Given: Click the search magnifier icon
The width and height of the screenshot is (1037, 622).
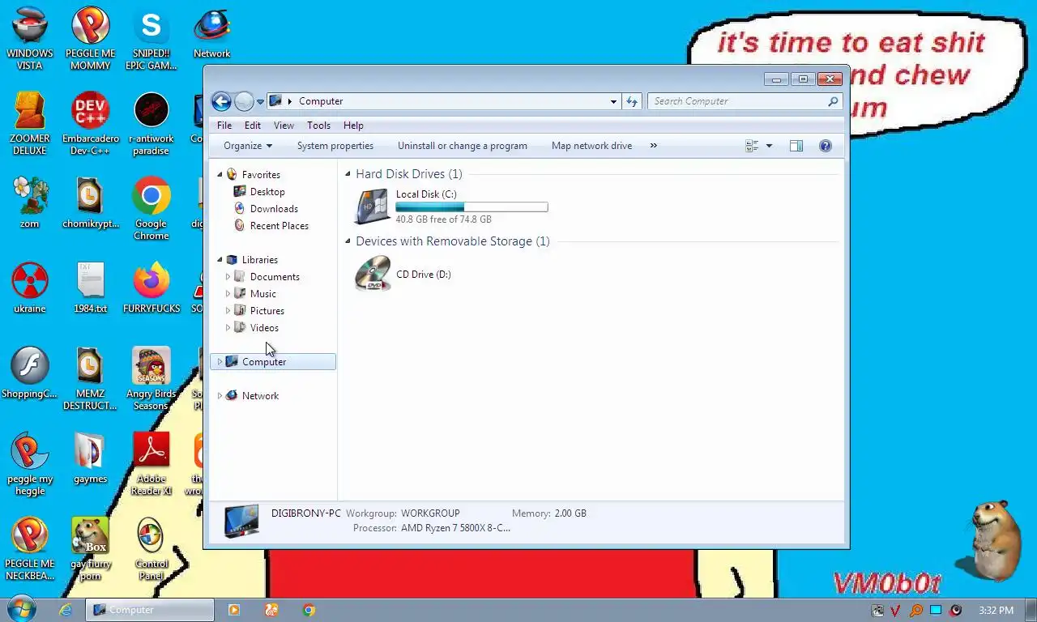Looking at the screenshot, I should point(833,101).
